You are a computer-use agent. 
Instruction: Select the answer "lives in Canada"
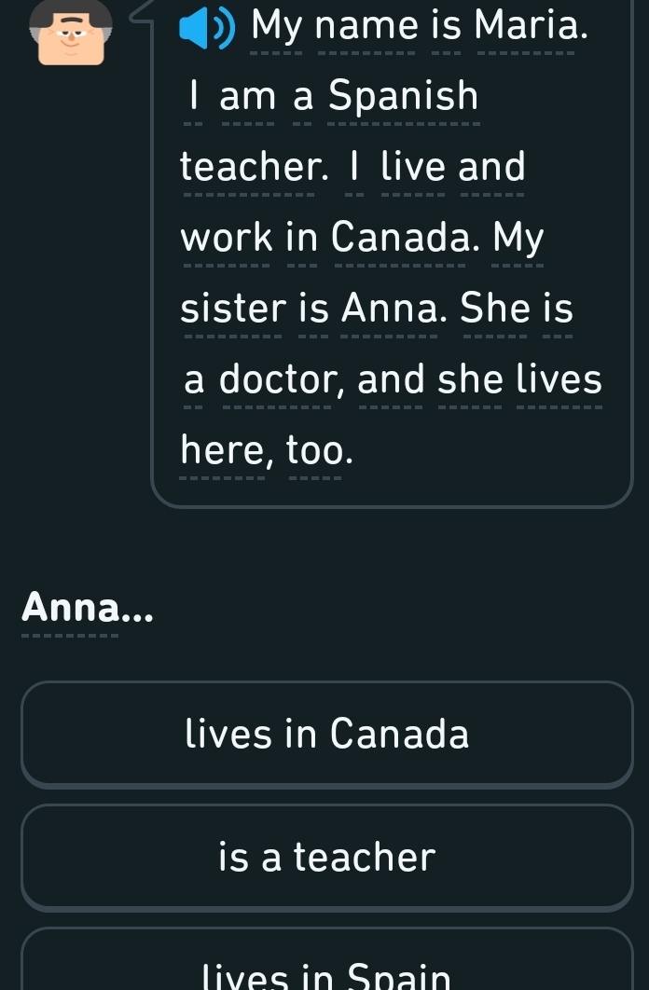pyautogui.click(x=327, y=734)
